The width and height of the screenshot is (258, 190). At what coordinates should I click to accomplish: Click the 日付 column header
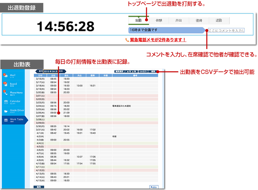click(x=40, y=76)
